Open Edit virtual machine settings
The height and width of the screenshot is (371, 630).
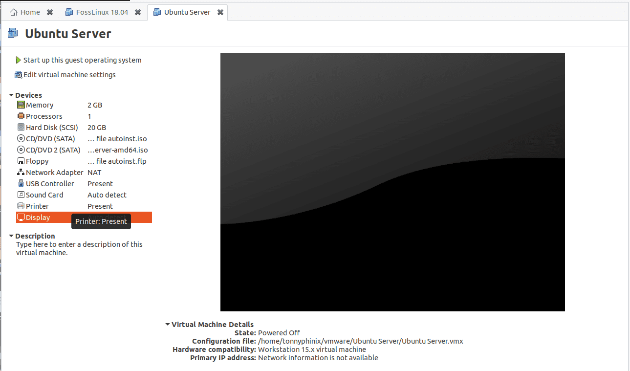(x=69, y=75)
